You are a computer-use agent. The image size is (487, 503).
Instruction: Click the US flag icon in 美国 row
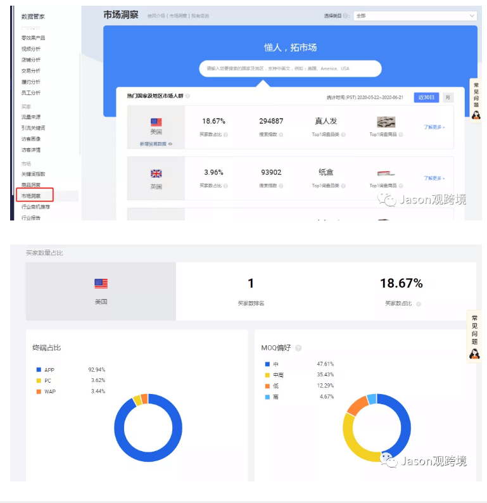click(156, 122)
